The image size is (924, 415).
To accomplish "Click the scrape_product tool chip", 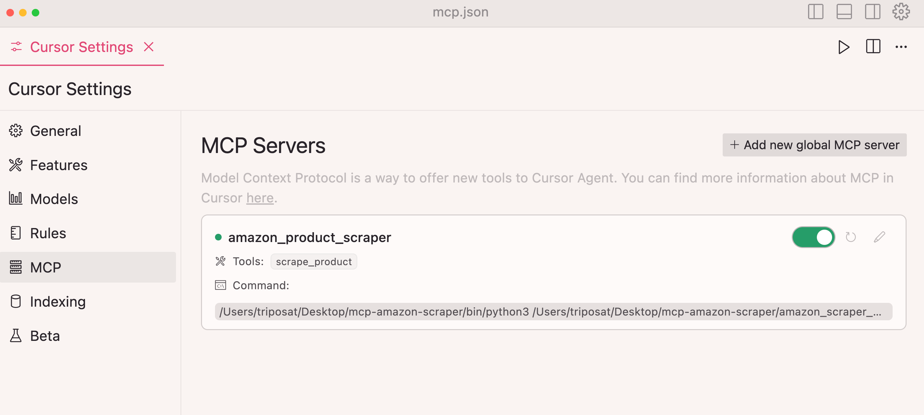I will [x=314, y=262].
